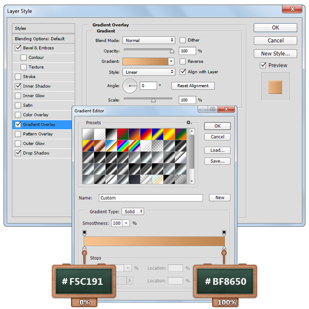Uncheck the Preview checkbox

click(x=263, y=65)
